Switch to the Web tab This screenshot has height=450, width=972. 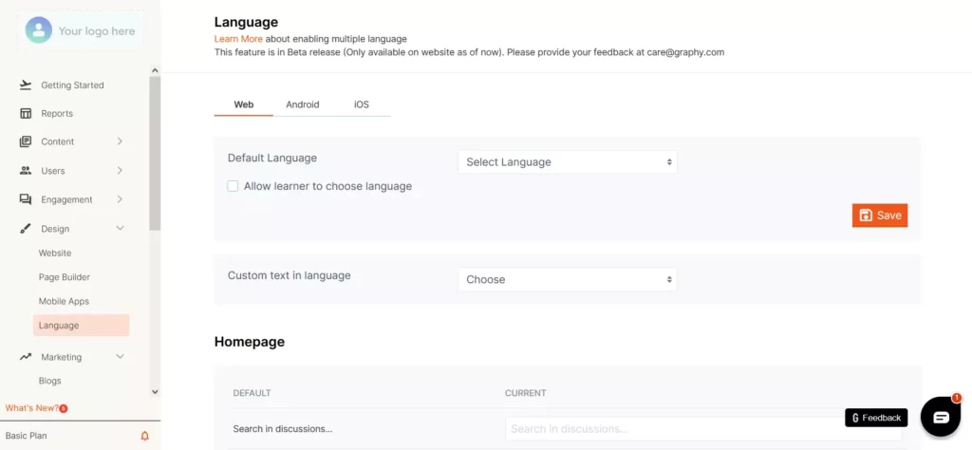pyautogui.click(x=244, y=104)
